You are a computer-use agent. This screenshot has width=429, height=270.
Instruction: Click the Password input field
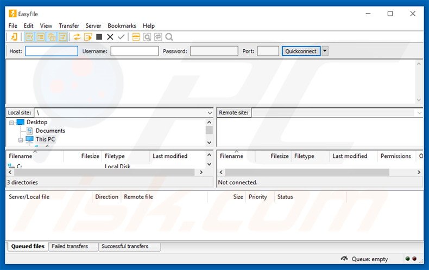pyautogui.click(x=214, y=51)
